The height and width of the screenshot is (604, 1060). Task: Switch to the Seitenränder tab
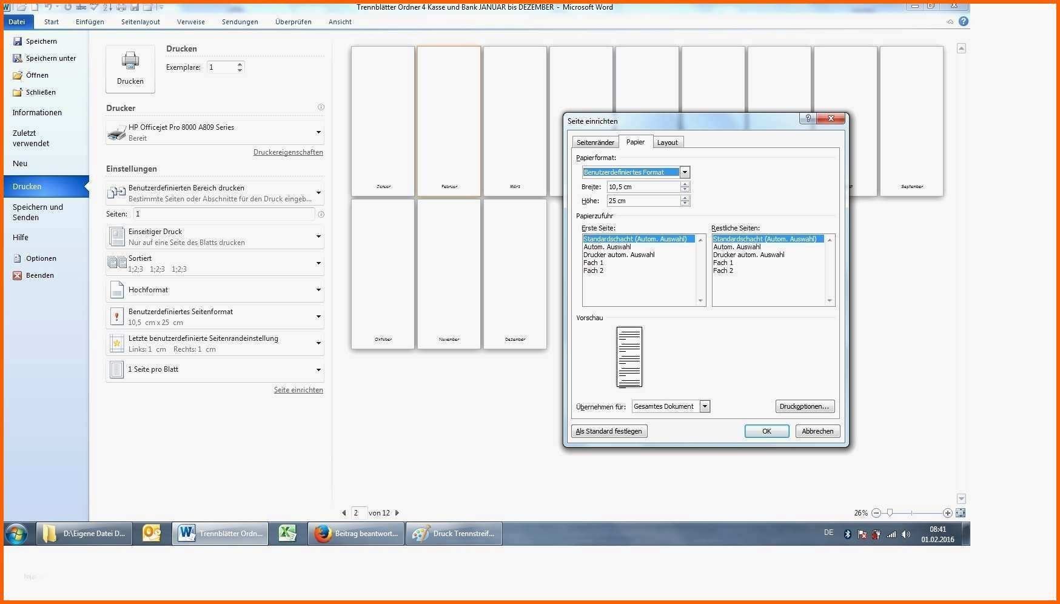coord(595,143)
